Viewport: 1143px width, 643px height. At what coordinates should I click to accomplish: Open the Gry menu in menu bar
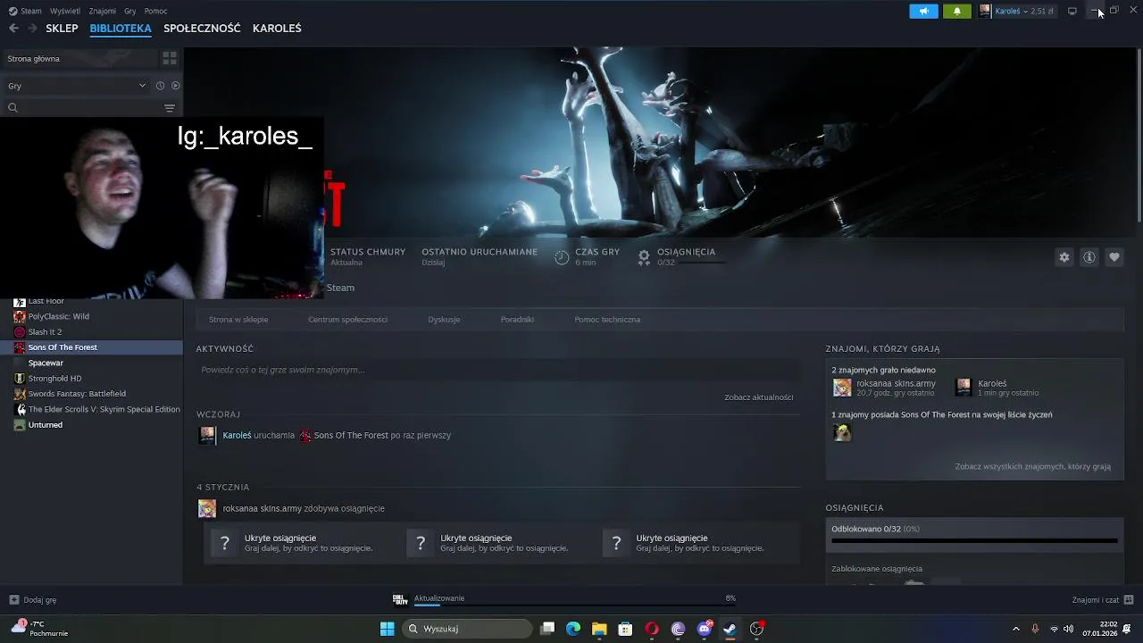(x=130, y=11)
